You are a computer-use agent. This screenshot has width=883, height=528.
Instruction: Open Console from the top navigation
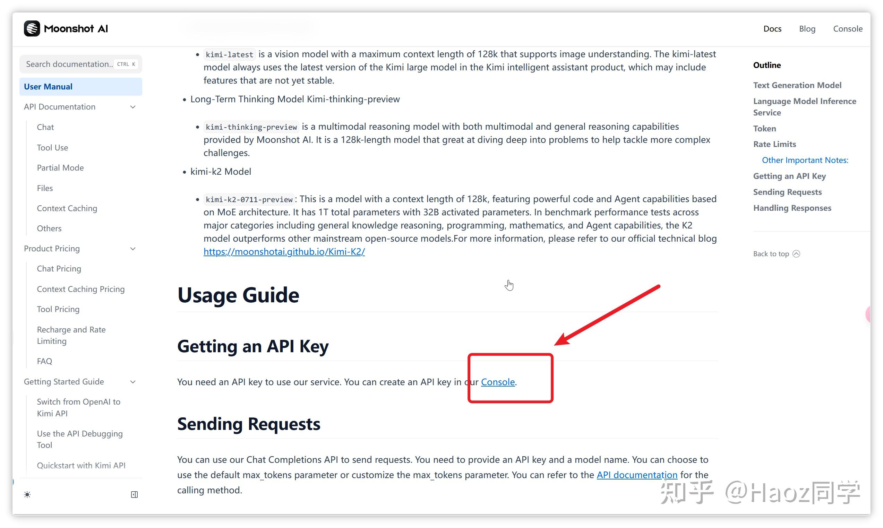(847, 28)
